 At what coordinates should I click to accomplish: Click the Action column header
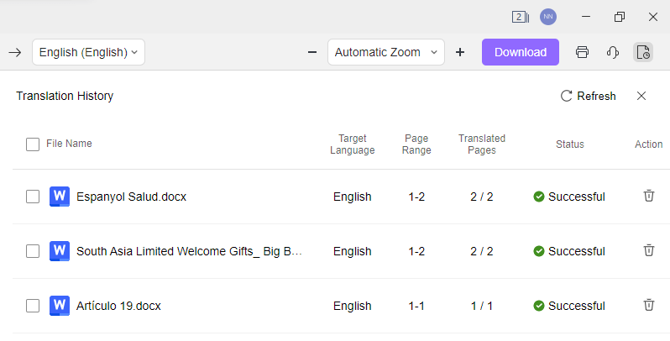point(649,144)
